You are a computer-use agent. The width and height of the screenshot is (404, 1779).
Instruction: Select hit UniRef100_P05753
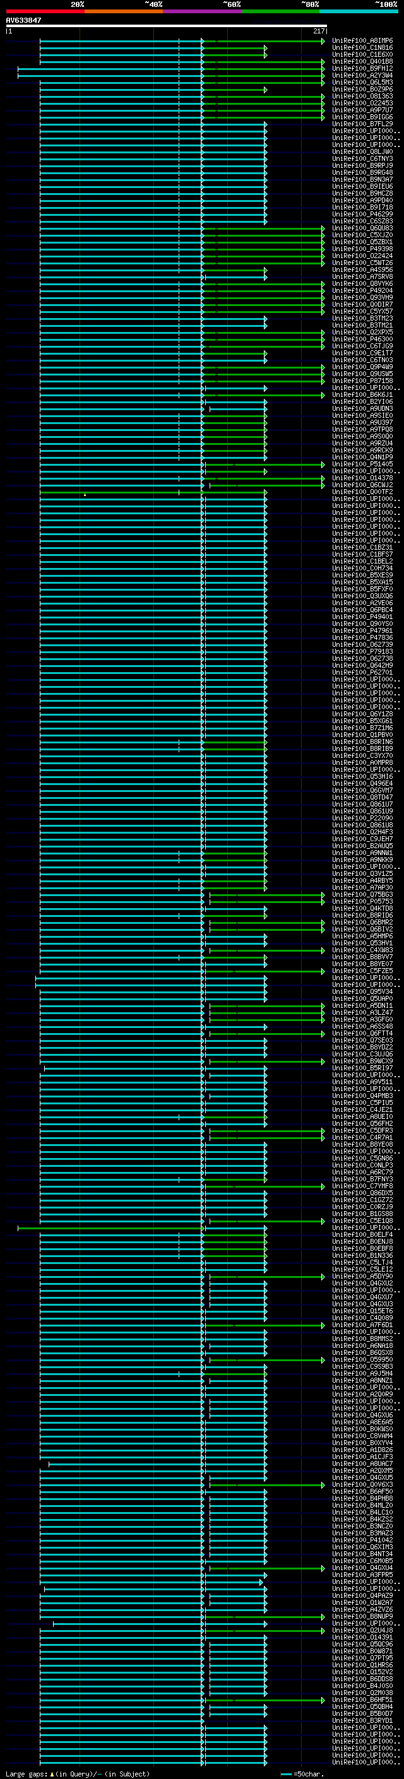pyautogui.click(x=362, y=901)
